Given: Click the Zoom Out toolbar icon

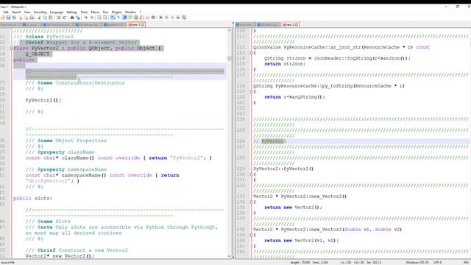Looking at the screenshot, I should pyautogui.click(x=92, y=18).
